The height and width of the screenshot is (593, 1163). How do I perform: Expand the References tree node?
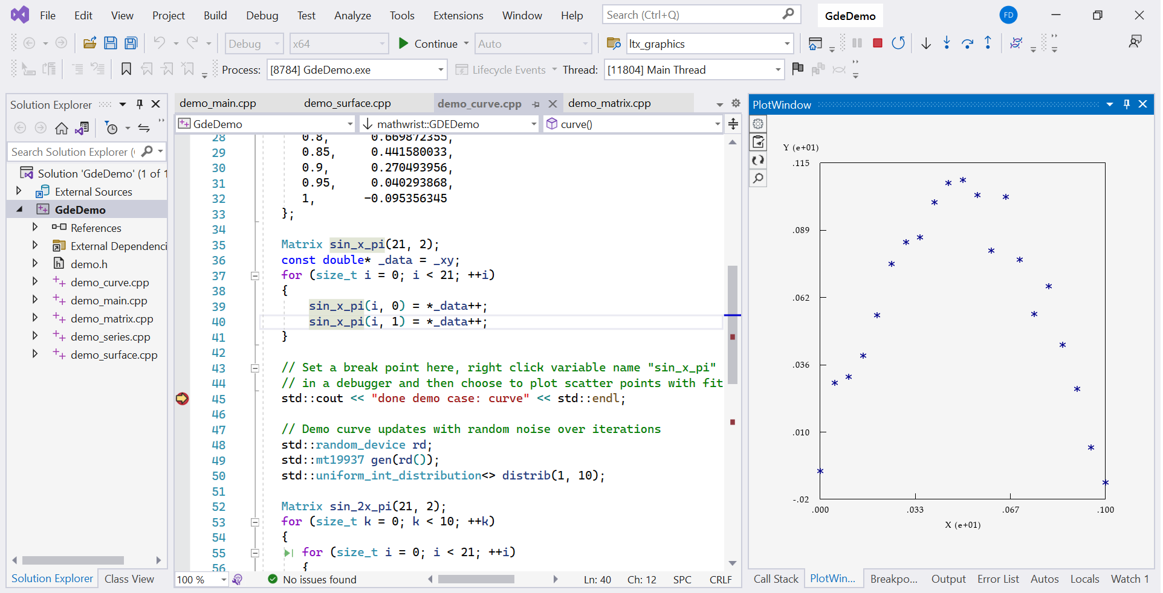click(34, 227)
